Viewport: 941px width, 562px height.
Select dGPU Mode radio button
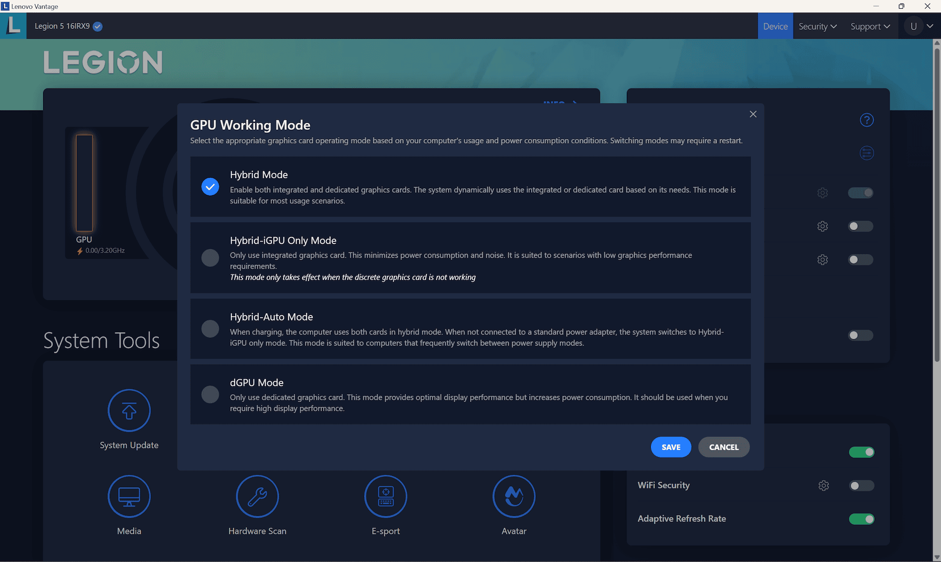[x=210, y=394]
